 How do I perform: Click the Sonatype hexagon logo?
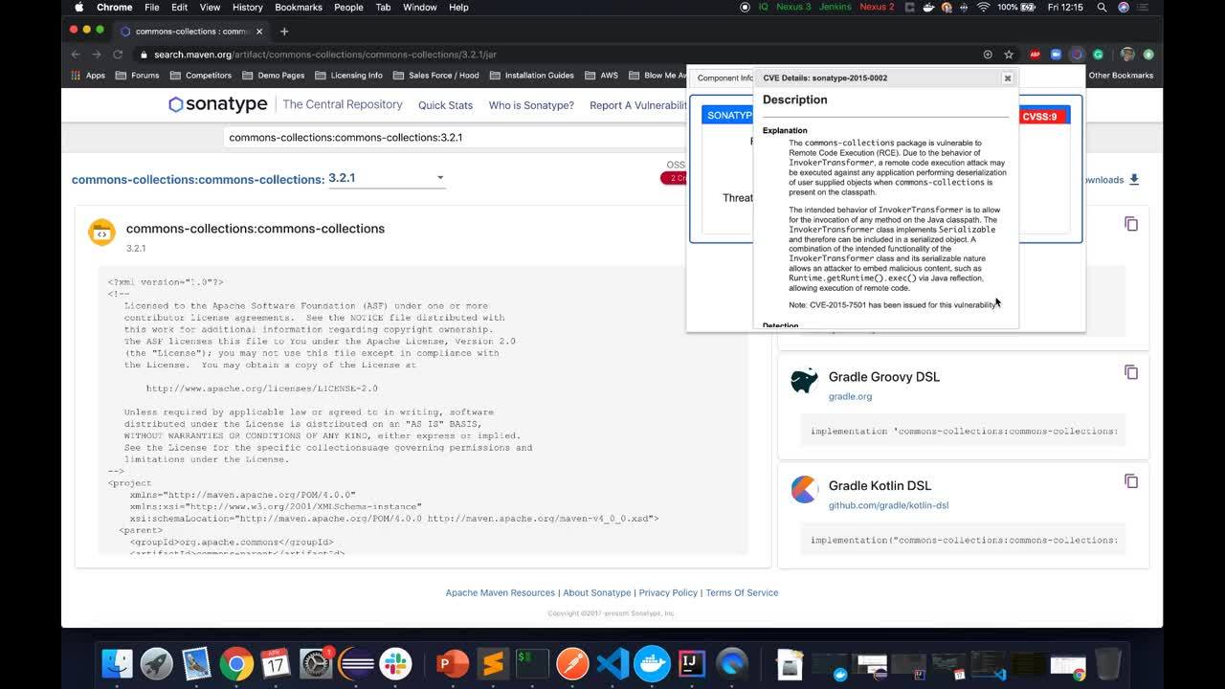pyautogui.click(x=175, y=104)
